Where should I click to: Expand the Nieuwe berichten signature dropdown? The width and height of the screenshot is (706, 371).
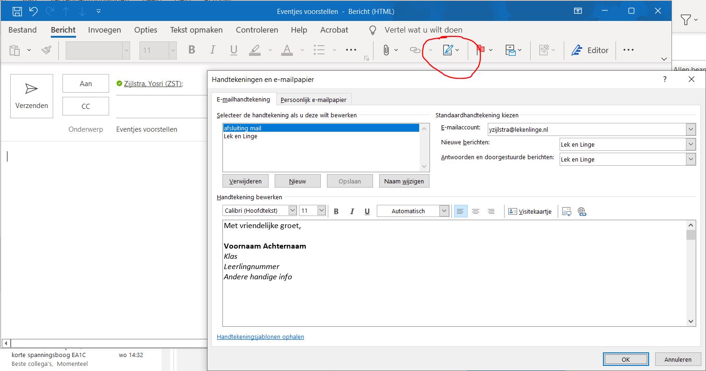pyautogui.click(x=691, y=144)
